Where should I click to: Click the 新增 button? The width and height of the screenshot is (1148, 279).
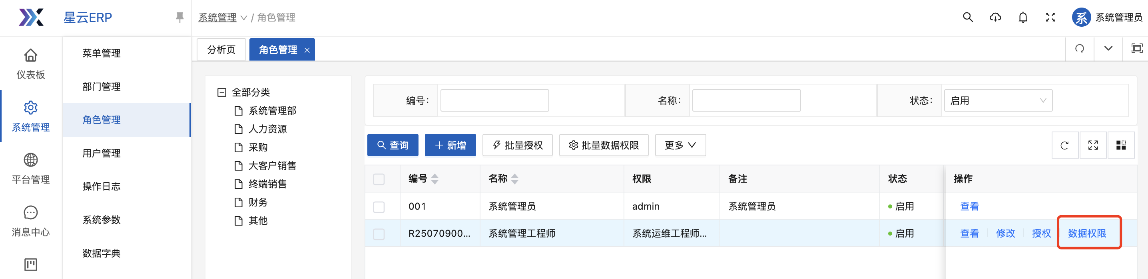(450, 145)
